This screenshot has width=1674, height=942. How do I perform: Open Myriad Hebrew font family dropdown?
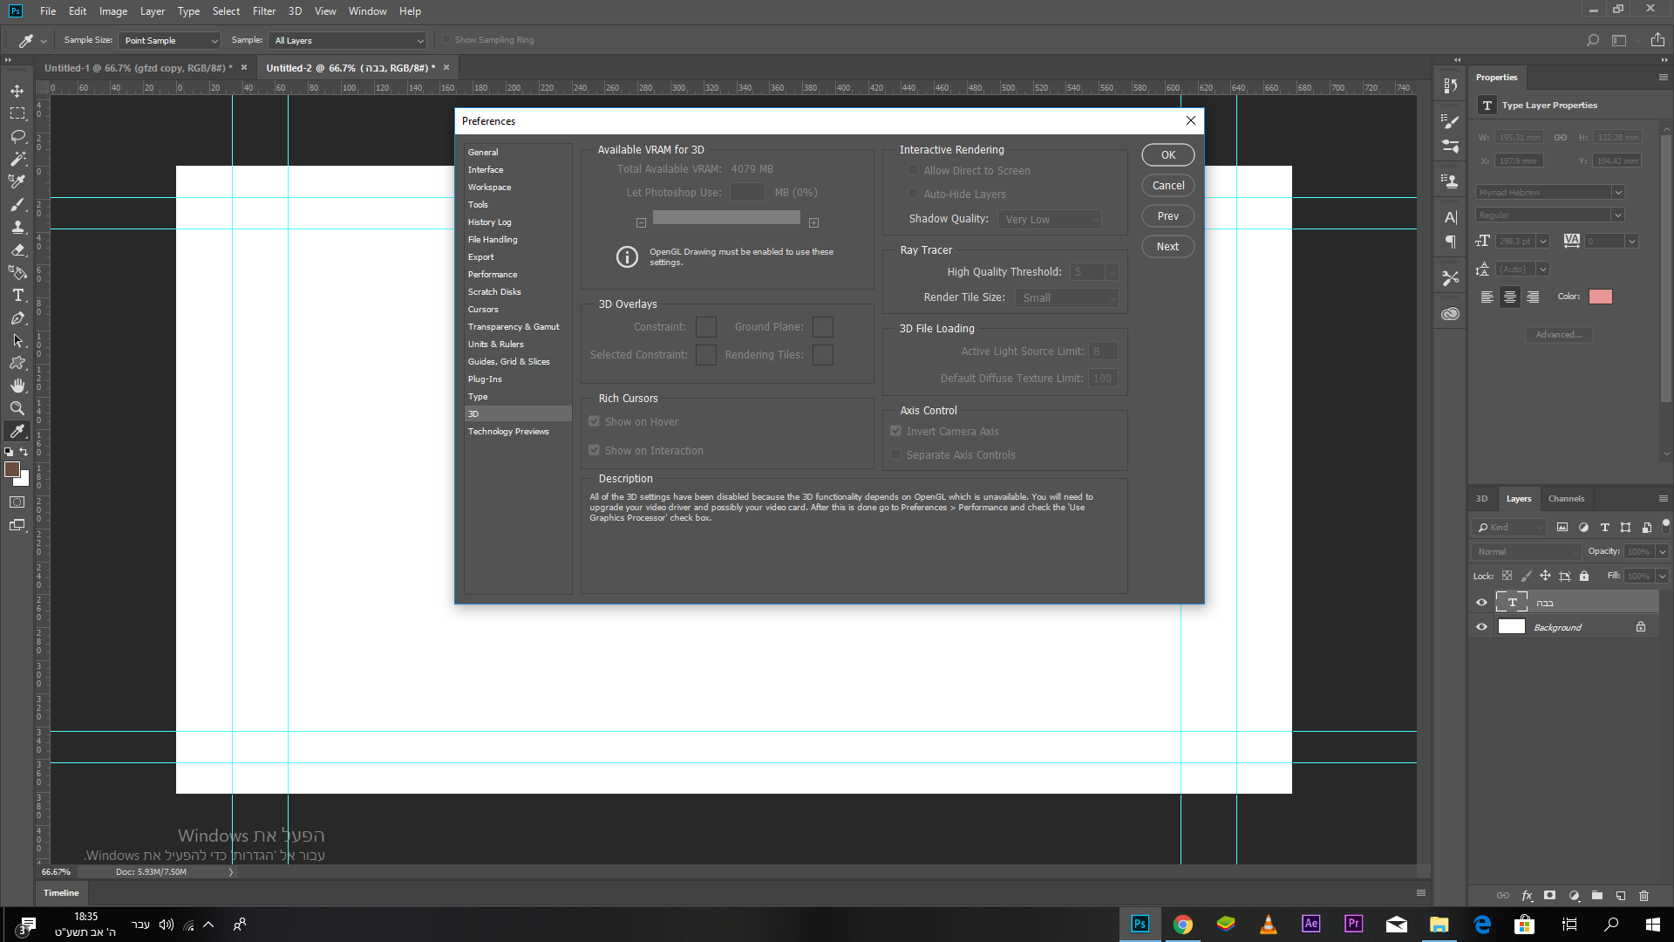(1617, 192)
